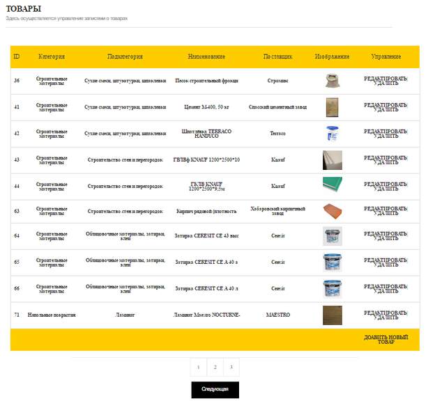The height and width of the screenshot is (401, 435).
Task: Click РЕДАКТИРОВАТЬ for product ID 66
Action: [x=385, y=286]
